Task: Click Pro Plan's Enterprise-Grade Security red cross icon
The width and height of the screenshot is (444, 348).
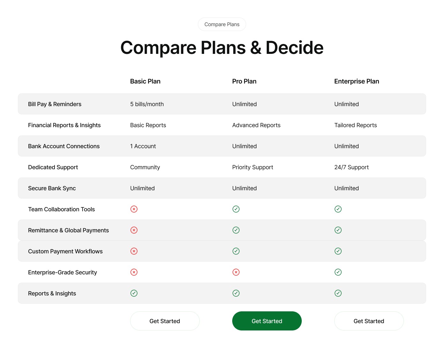Action: (x=236, y=272)
